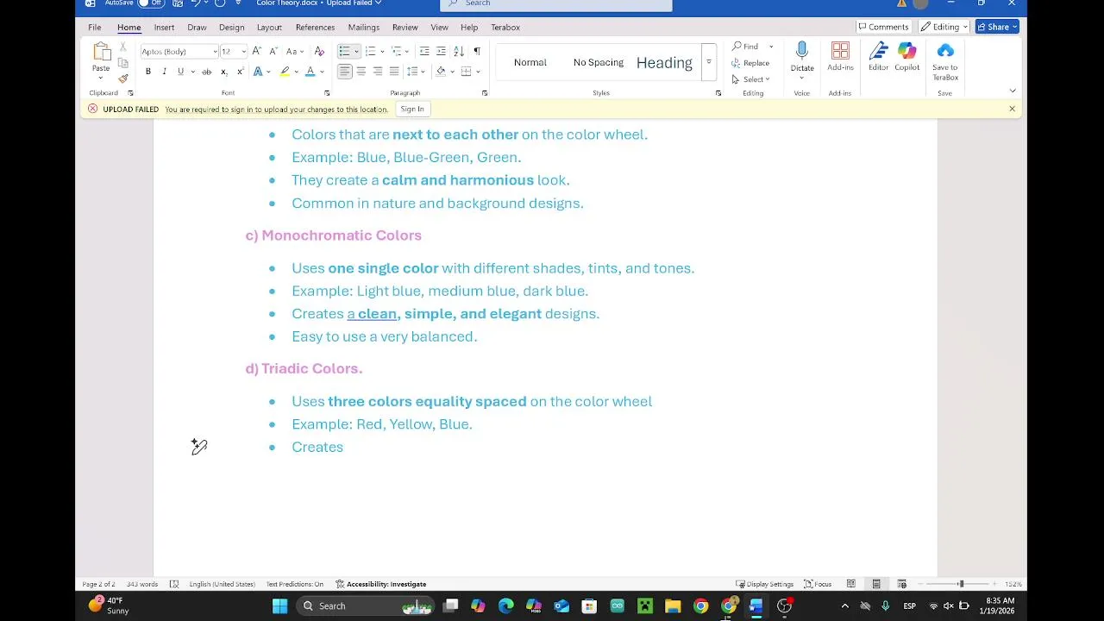This screenshot has width=1104, height=621.
Task: Justify the paragraph text
Action: pos(394,72)
